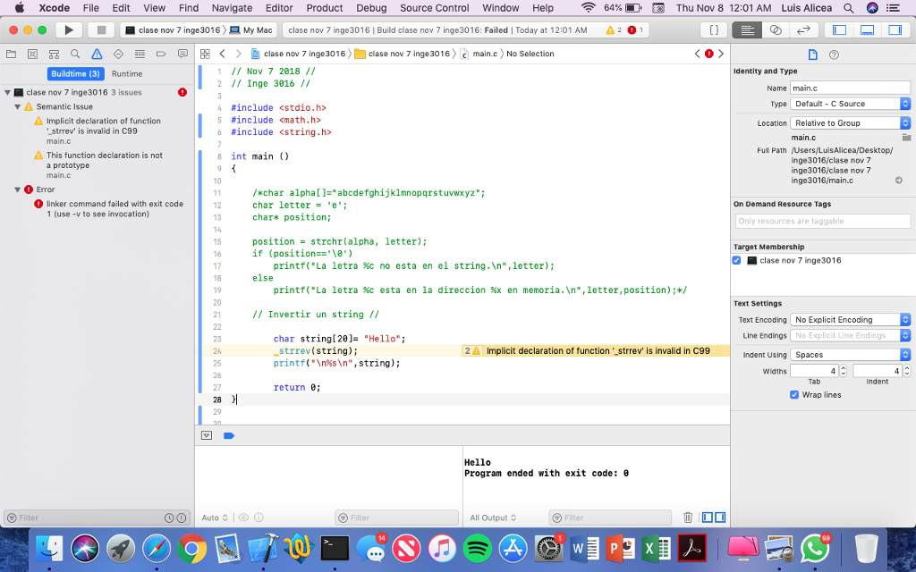Run the project with the Play button
This screenshot has width=916, height=572.
point(69,29)
